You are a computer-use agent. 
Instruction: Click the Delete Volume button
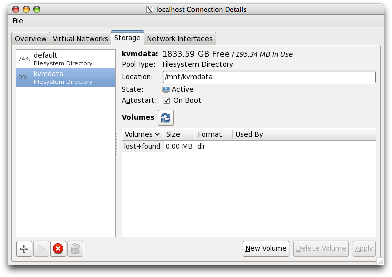click(321, 249)
